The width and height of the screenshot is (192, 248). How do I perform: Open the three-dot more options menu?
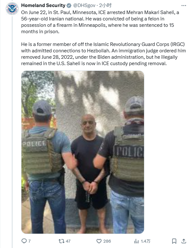(x=184, y=5)
